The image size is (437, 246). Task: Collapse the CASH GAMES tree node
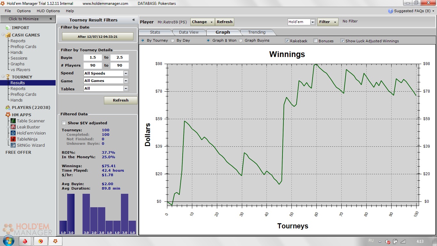(3, 35)
